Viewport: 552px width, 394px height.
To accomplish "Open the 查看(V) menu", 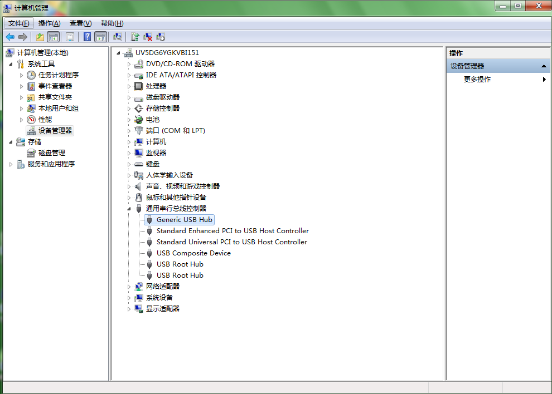I will pos(80,23).
